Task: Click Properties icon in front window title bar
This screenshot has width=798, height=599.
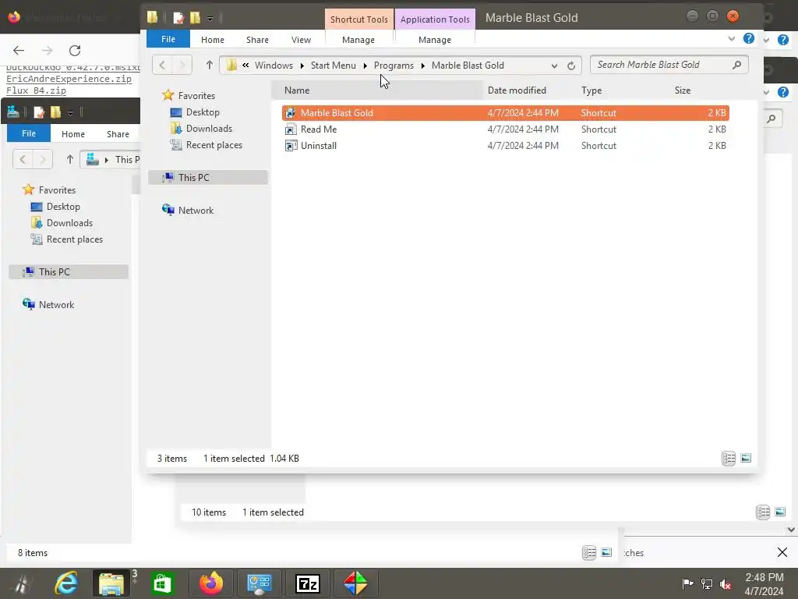Action: pyautogui.click(x=178, y=19)
